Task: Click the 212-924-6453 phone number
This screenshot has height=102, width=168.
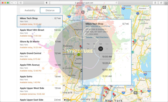Action: [92, 34]
